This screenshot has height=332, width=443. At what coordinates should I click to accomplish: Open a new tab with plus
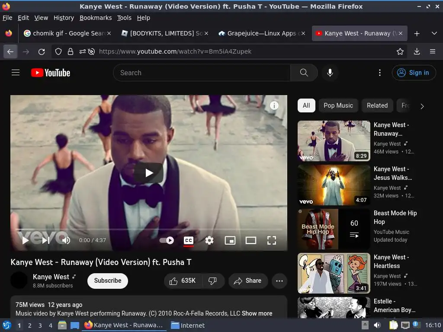tap(417, 34)
